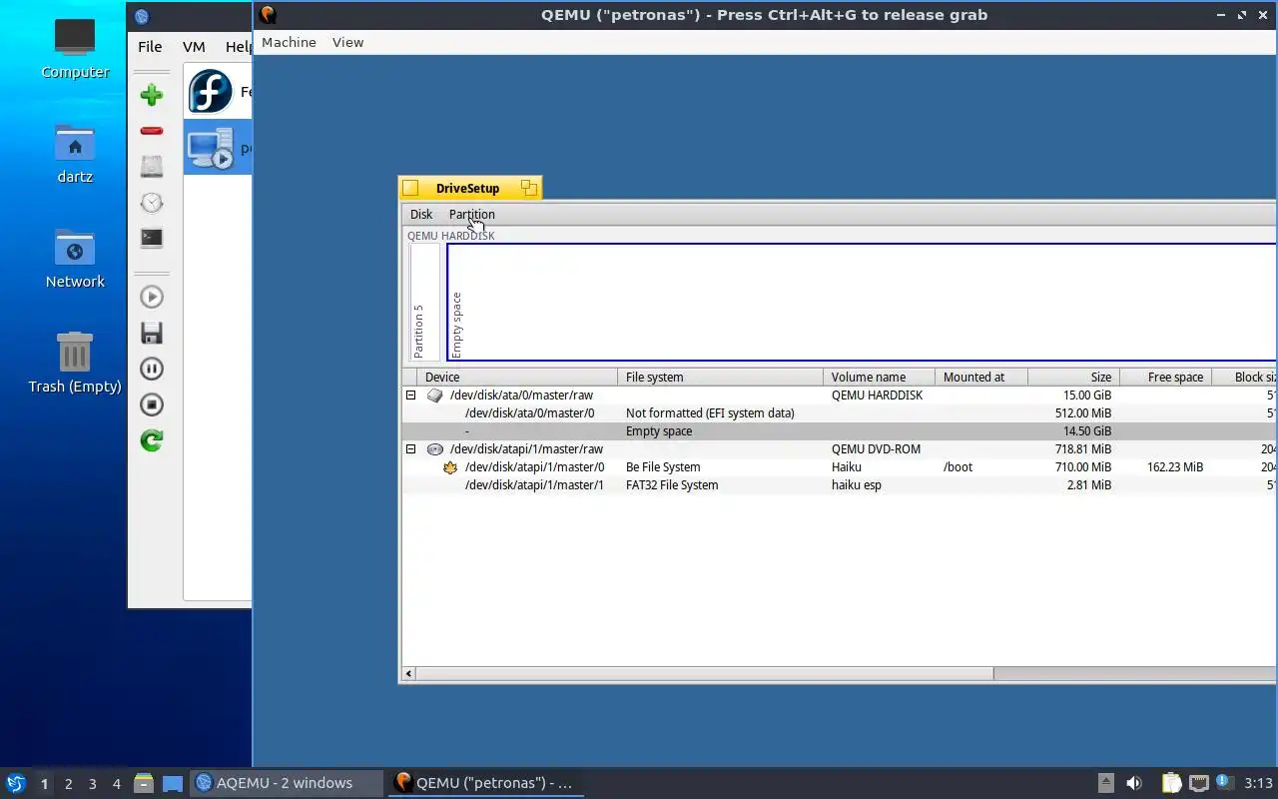Image resolution: width=1278 pixels, height=799 pixels.
Task: Select the Empty space 14.50 GiB row
Action: coord(839,430)
